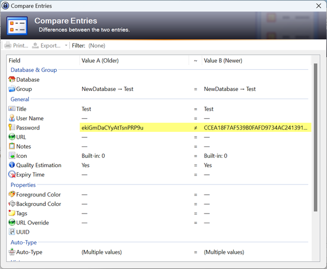Screen dimensions: 327x269
Task: Click the Password key icon
Action: click(11, 127)
